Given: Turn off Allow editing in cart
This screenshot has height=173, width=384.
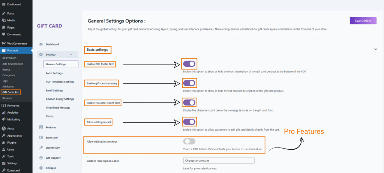Looking at the screenshot, I should [x=189, y=122].
